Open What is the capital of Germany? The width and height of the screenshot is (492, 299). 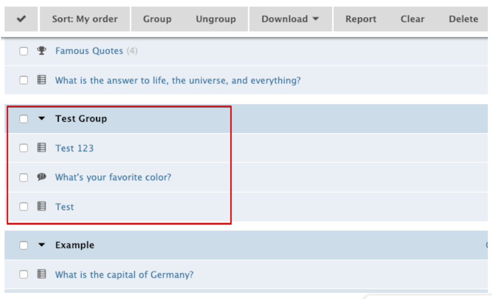[124, 275]
